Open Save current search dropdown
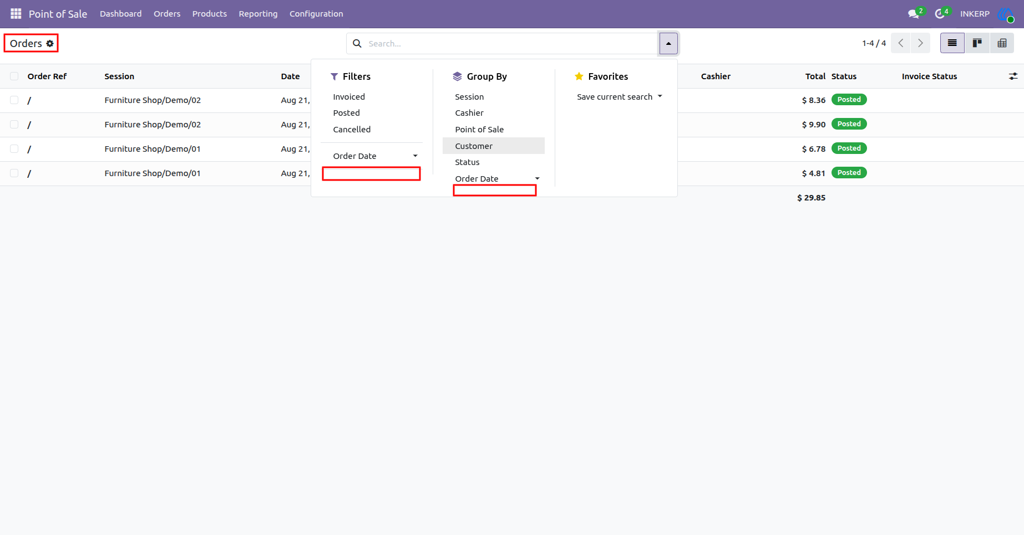 620,97
